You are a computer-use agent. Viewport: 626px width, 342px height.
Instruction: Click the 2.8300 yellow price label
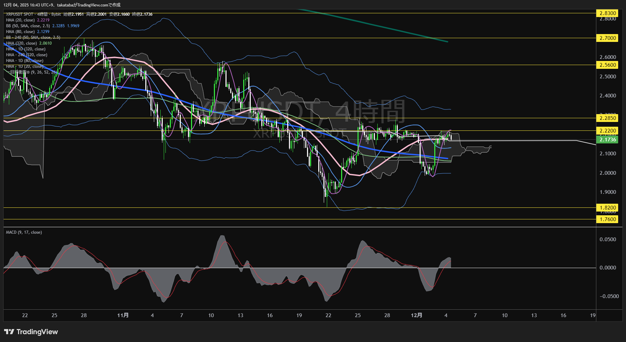[608, 13]
